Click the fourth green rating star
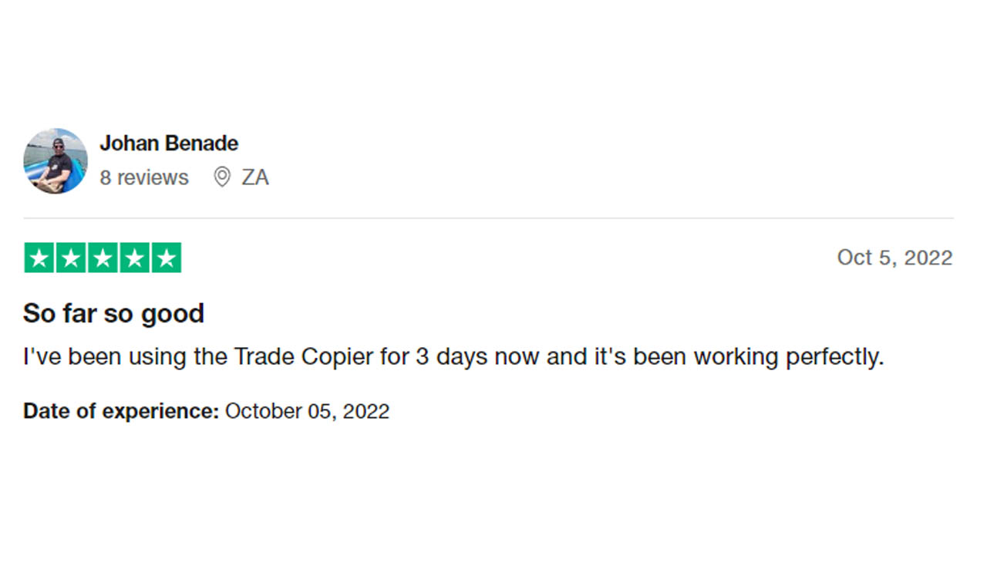987x563 pixels. pos(134,258)
